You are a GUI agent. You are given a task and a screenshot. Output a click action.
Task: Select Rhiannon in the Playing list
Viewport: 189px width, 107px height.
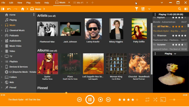[x=170, y=38]
